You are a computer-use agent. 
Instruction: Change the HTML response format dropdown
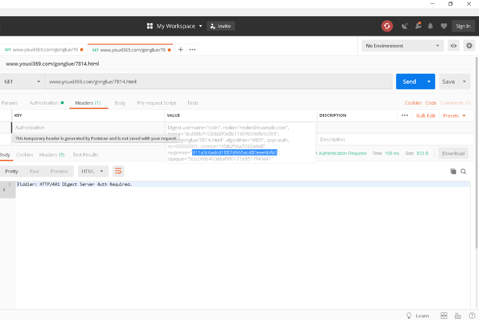(x=93, y=171)
